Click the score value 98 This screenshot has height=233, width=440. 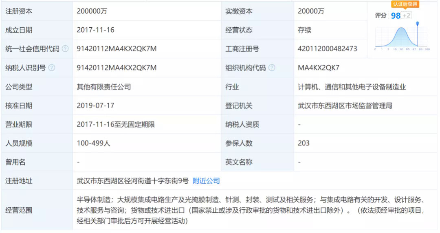(x=395, y=15)
